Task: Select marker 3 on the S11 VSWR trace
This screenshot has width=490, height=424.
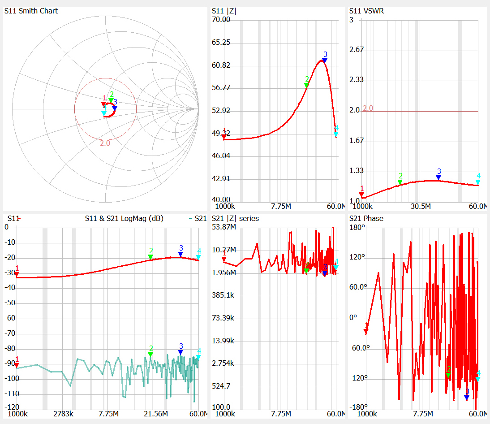Action: (x=438, y=177)
